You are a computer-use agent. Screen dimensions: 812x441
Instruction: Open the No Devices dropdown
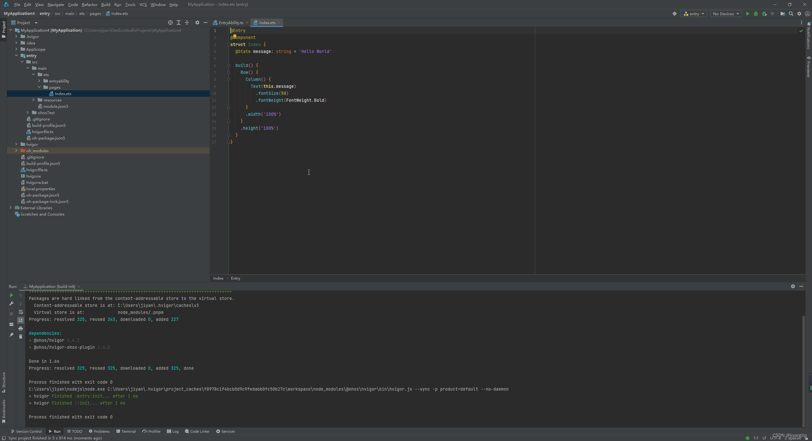726,14
